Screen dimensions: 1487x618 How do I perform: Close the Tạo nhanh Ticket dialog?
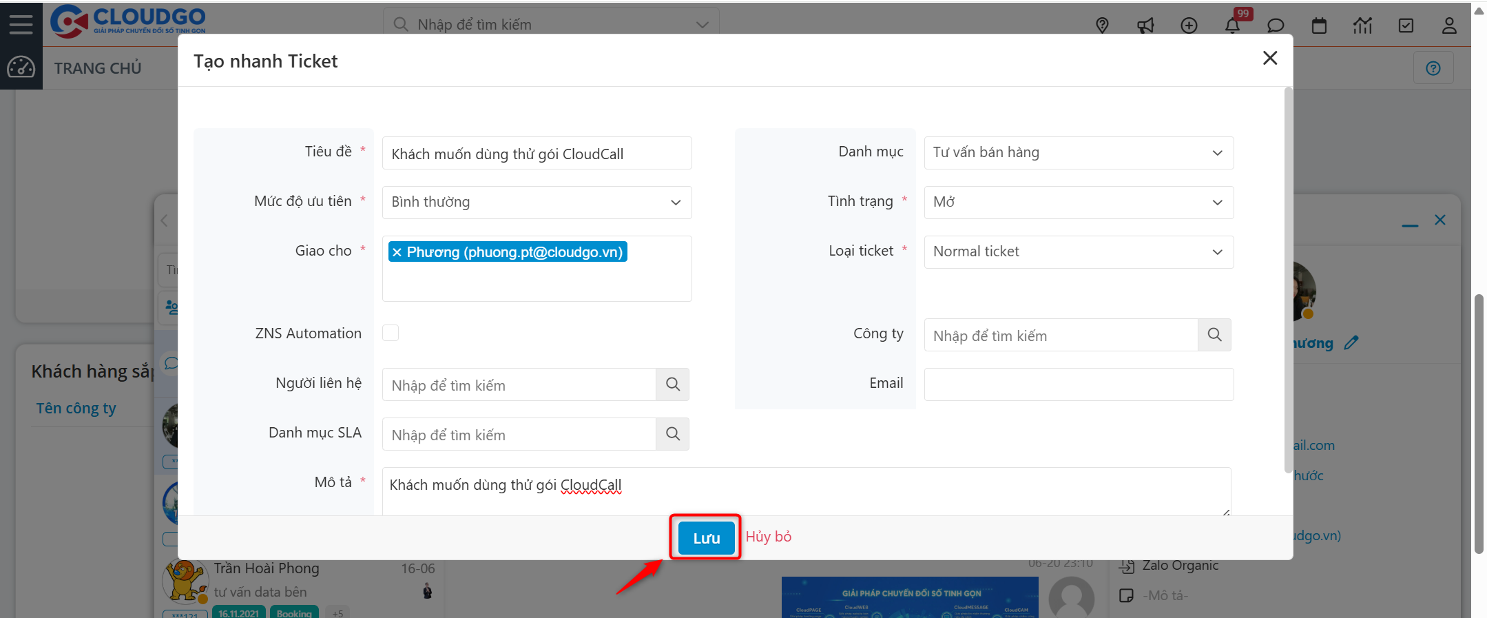[x=1270, y=58]
